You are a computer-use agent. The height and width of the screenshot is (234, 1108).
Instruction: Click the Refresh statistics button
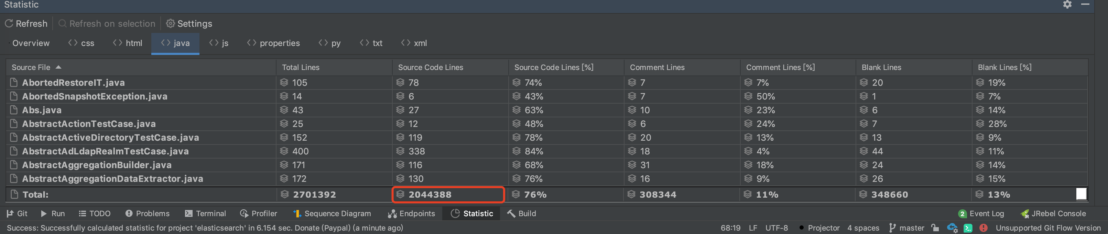[x=26, y=24]
